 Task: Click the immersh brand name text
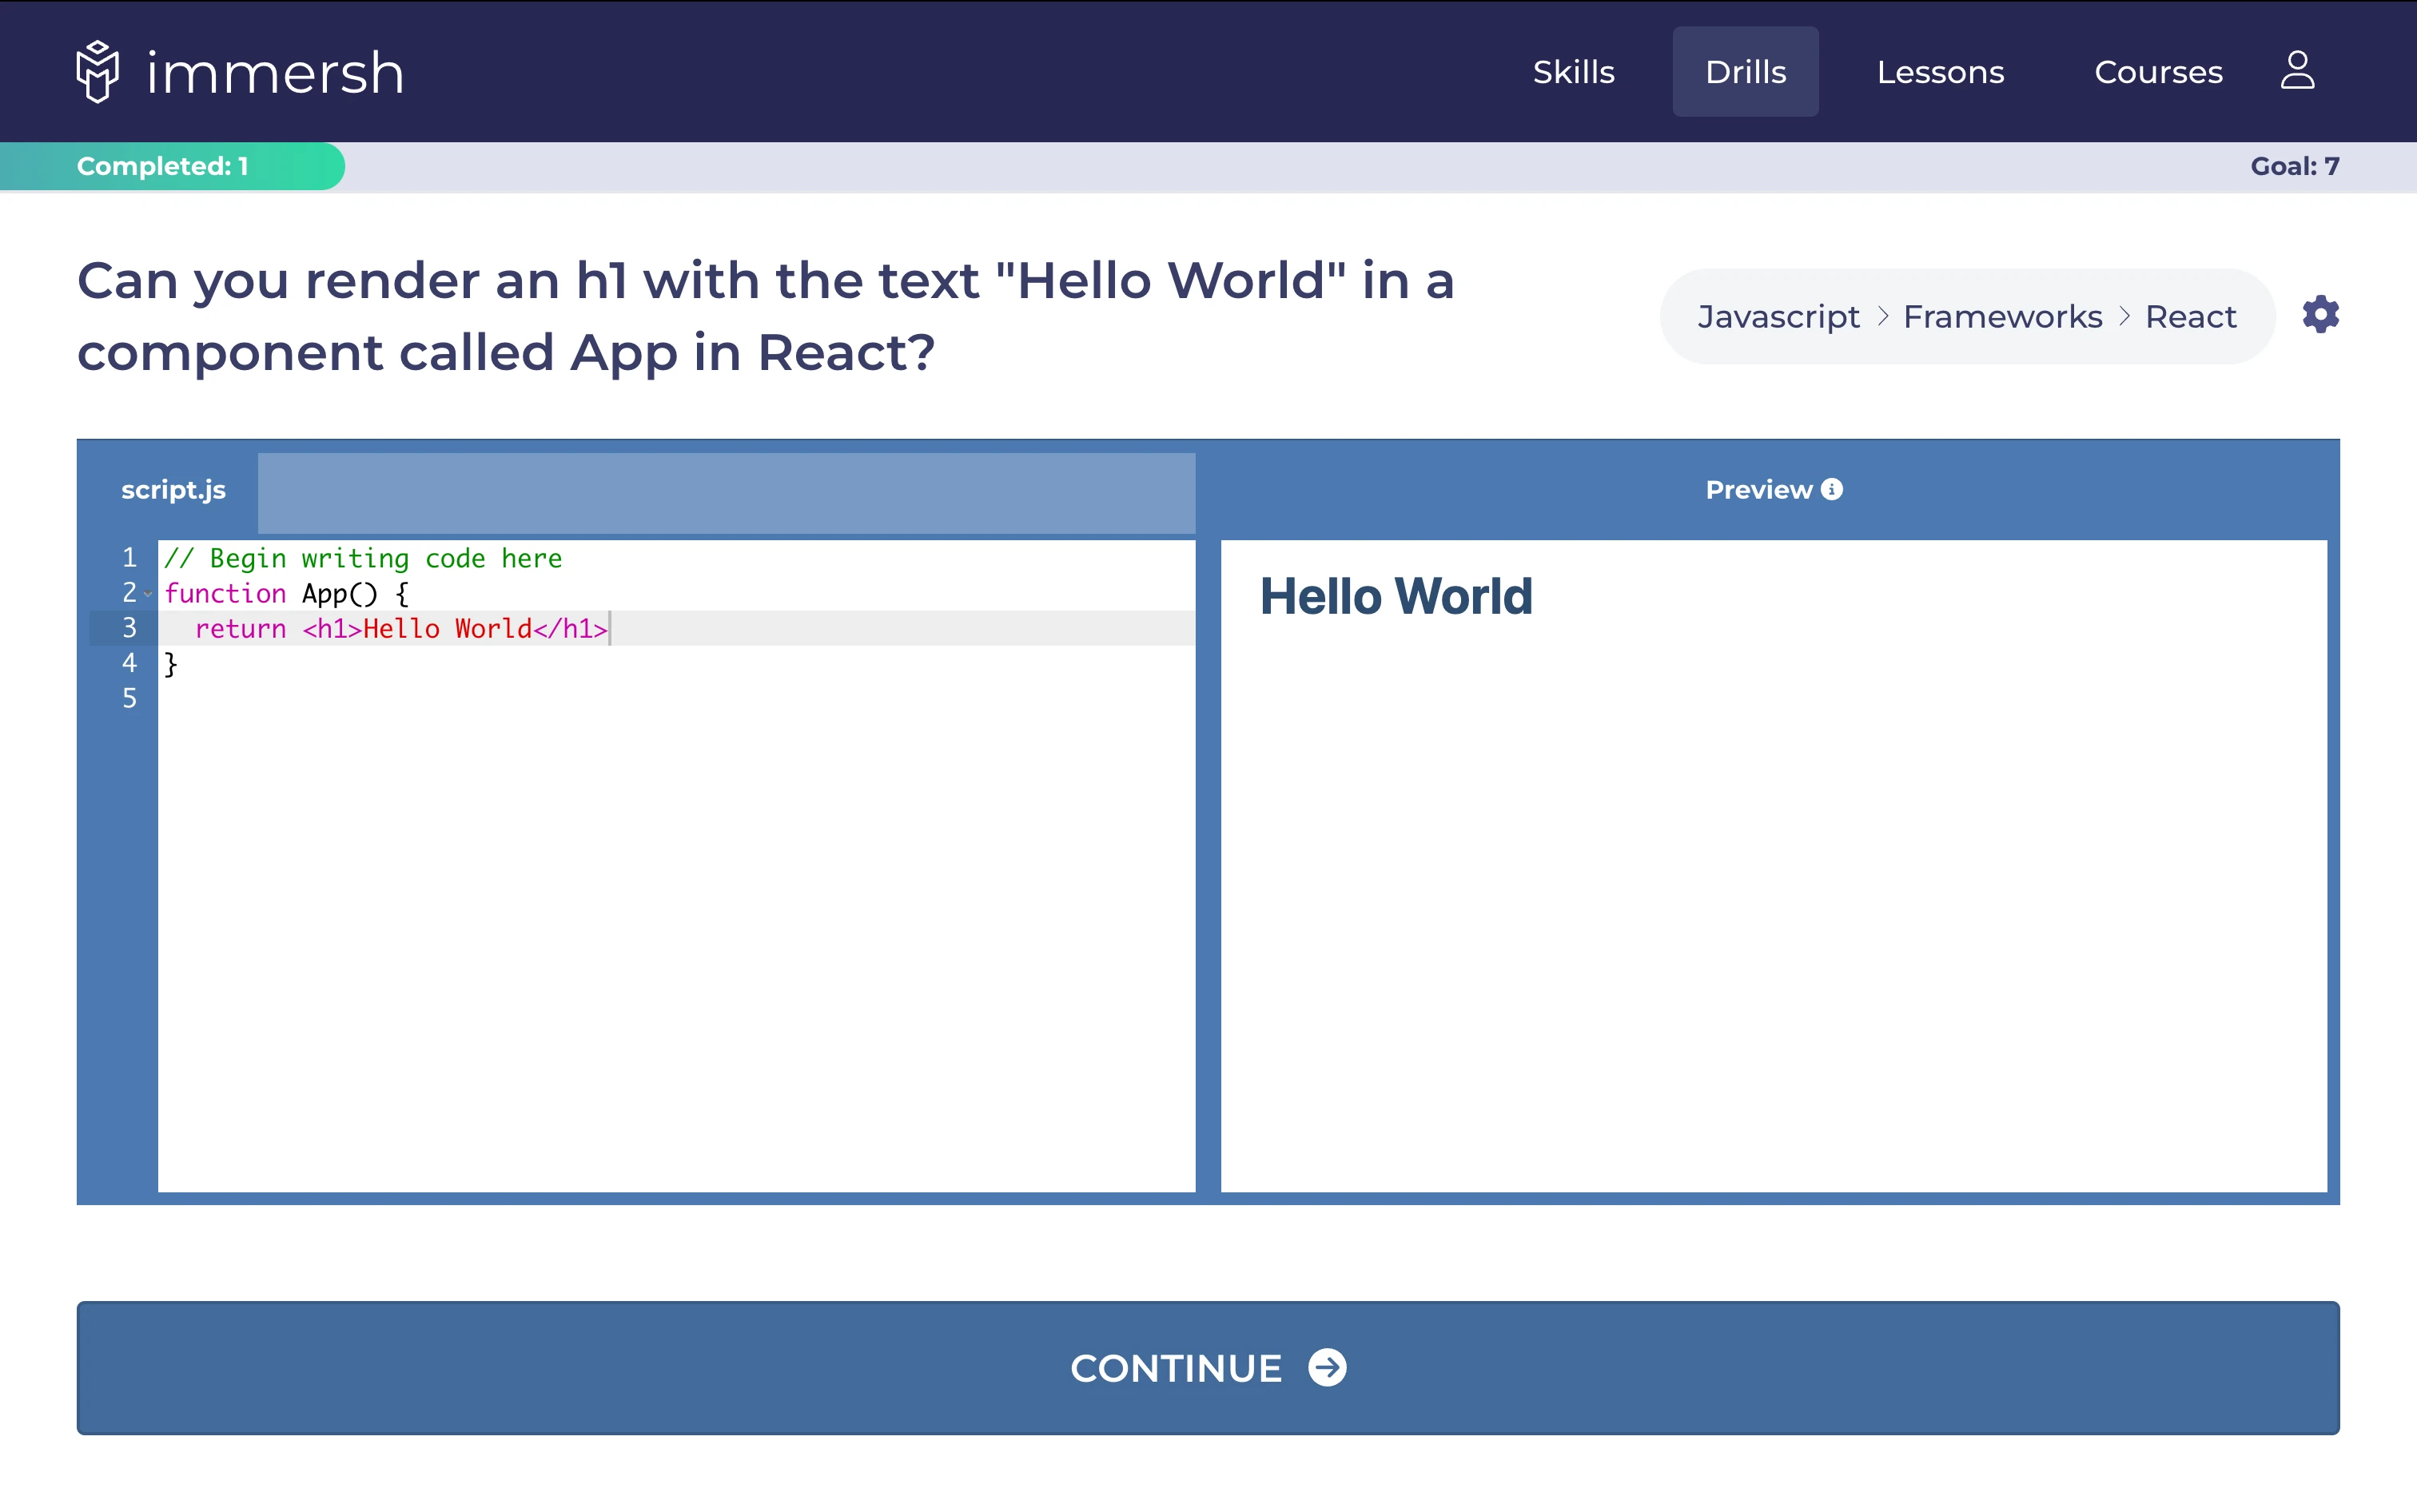[x=275, y=73]
